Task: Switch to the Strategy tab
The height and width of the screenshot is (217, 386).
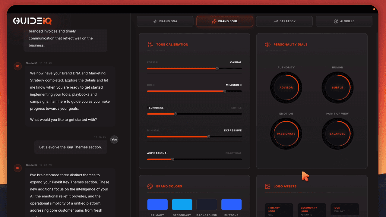Action: (x=284, y=21)
